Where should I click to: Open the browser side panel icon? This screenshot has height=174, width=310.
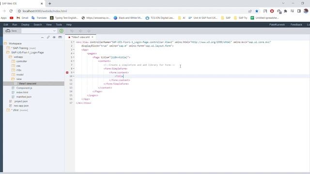299,11
